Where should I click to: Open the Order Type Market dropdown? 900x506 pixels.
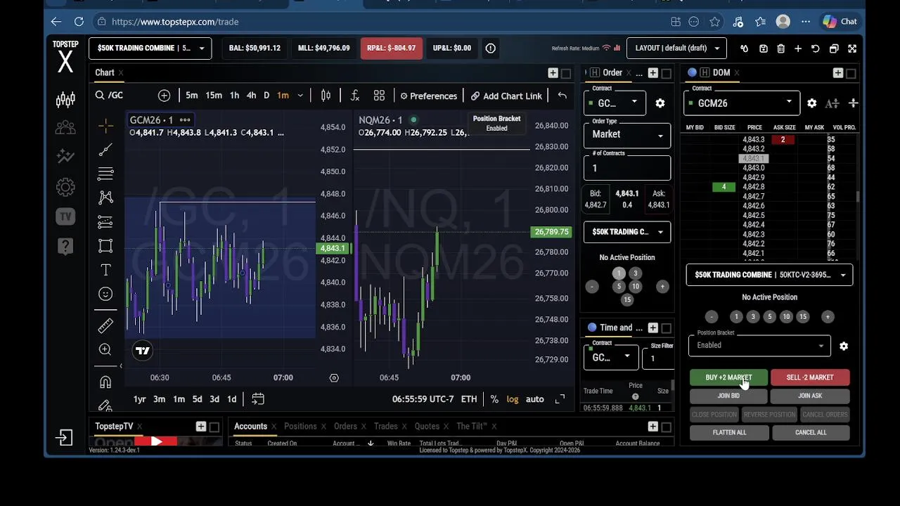click(x=627, y=134)
